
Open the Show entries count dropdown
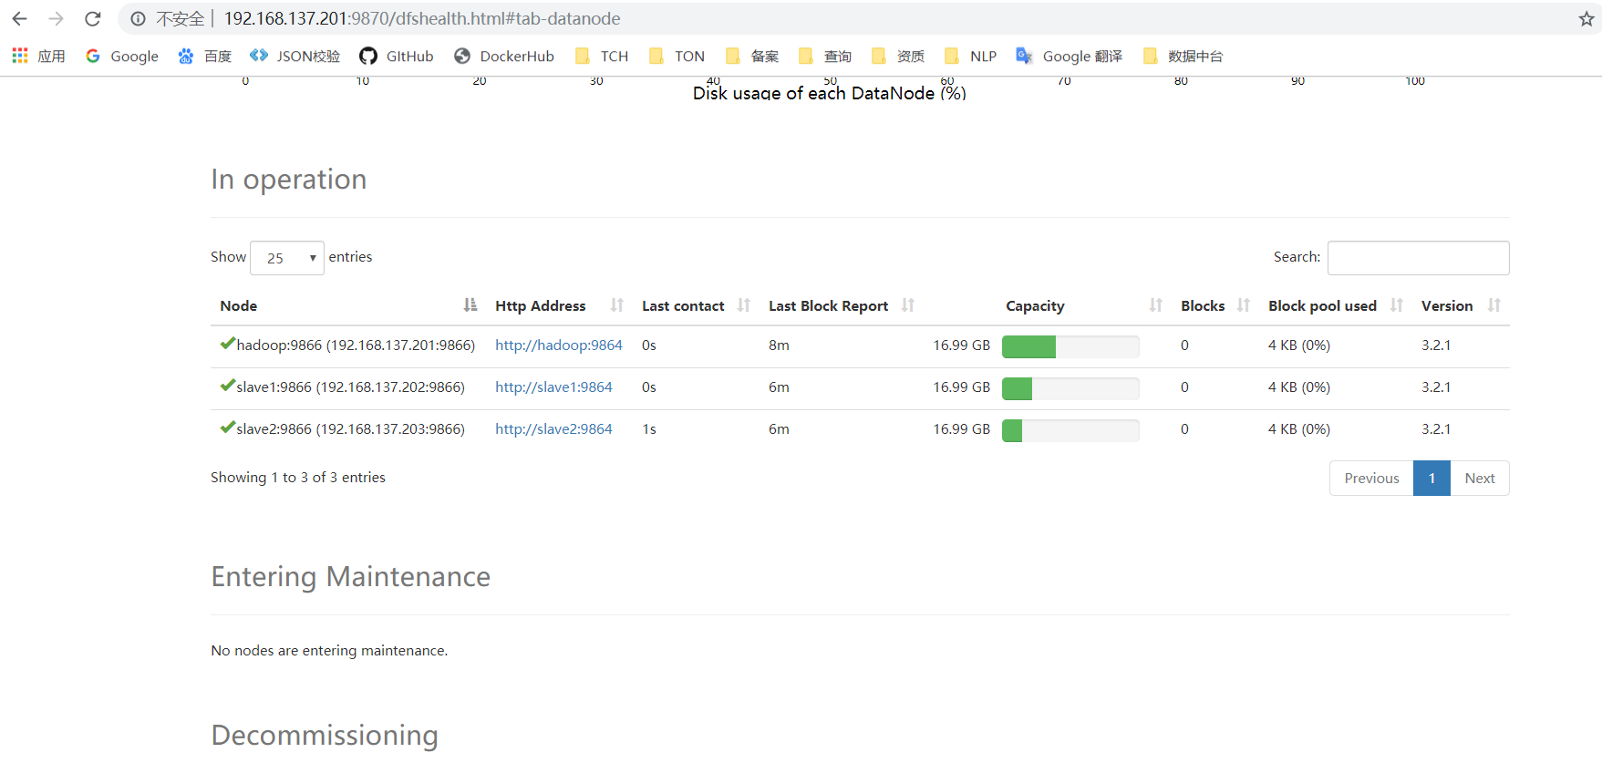(287, 258)
